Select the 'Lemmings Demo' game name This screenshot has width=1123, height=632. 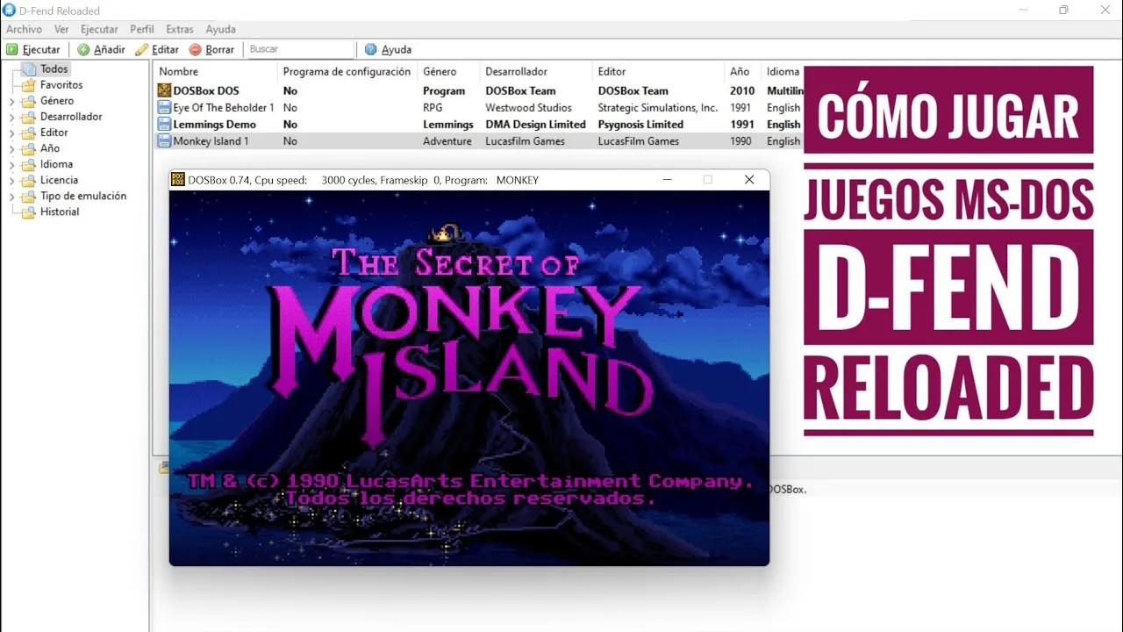(x=215, y=124)
